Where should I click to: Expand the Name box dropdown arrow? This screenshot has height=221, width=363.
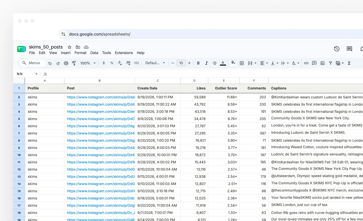(36, 74)
